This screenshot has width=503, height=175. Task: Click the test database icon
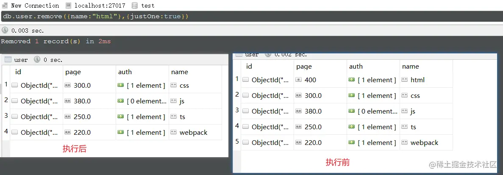135,6
